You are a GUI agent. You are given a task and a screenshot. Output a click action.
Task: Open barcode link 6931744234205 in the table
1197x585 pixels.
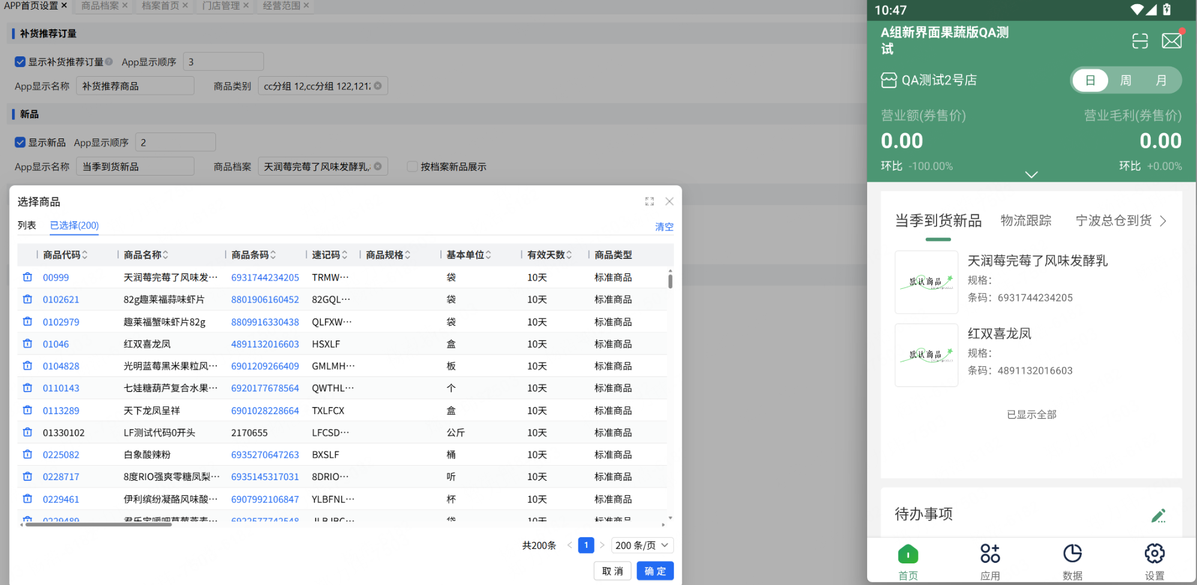(x=265, y=278)
